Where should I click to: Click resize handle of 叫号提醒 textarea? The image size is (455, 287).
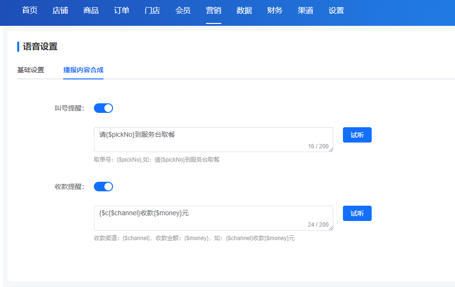pos(331,150)
